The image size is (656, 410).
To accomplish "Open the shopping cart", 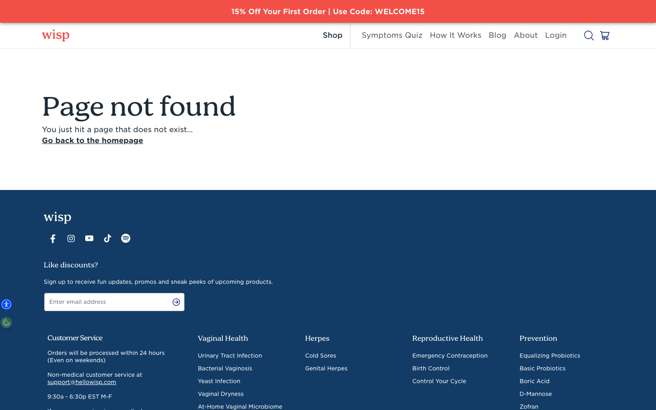I will coord(605,36).
